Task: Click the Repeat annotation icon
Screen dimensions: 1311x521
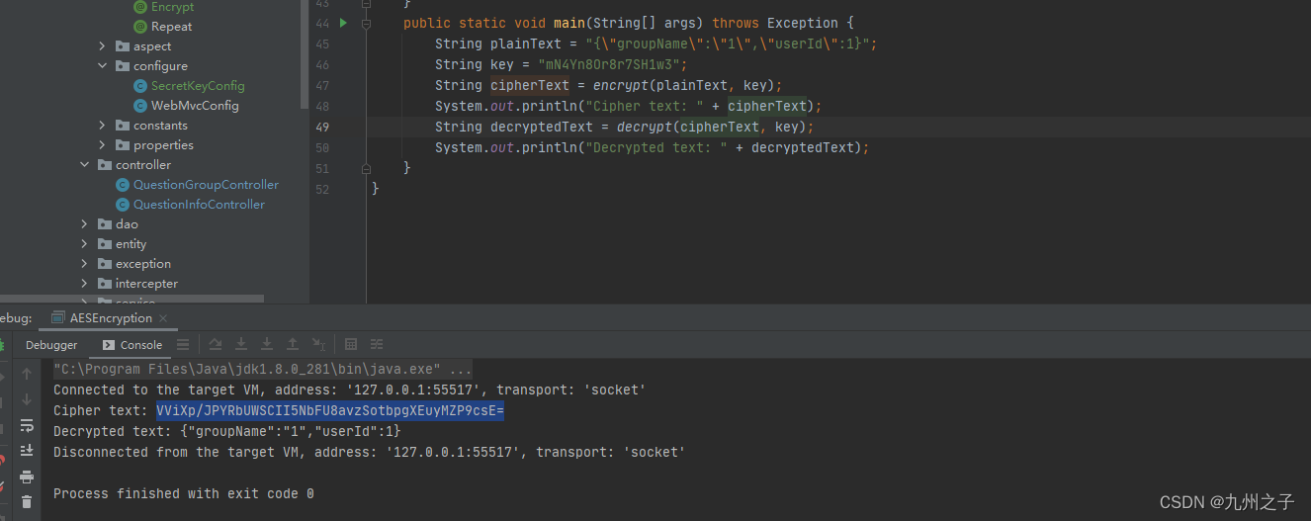Action: (x=140, y=27)
